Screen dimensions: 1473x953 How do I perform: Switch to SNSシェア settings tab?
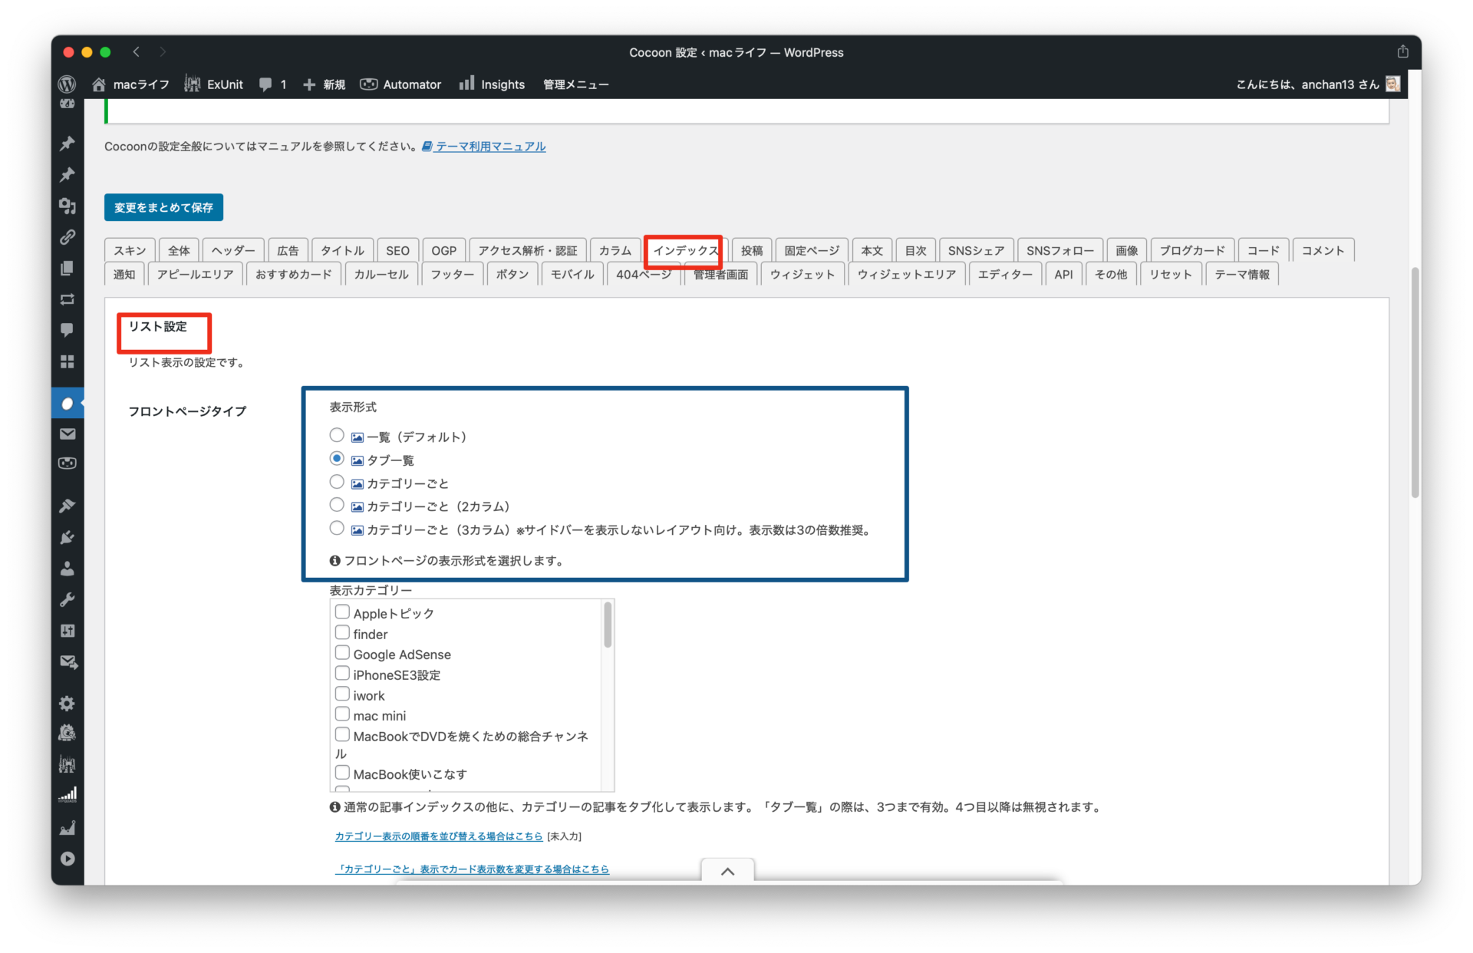pos(976,251)
